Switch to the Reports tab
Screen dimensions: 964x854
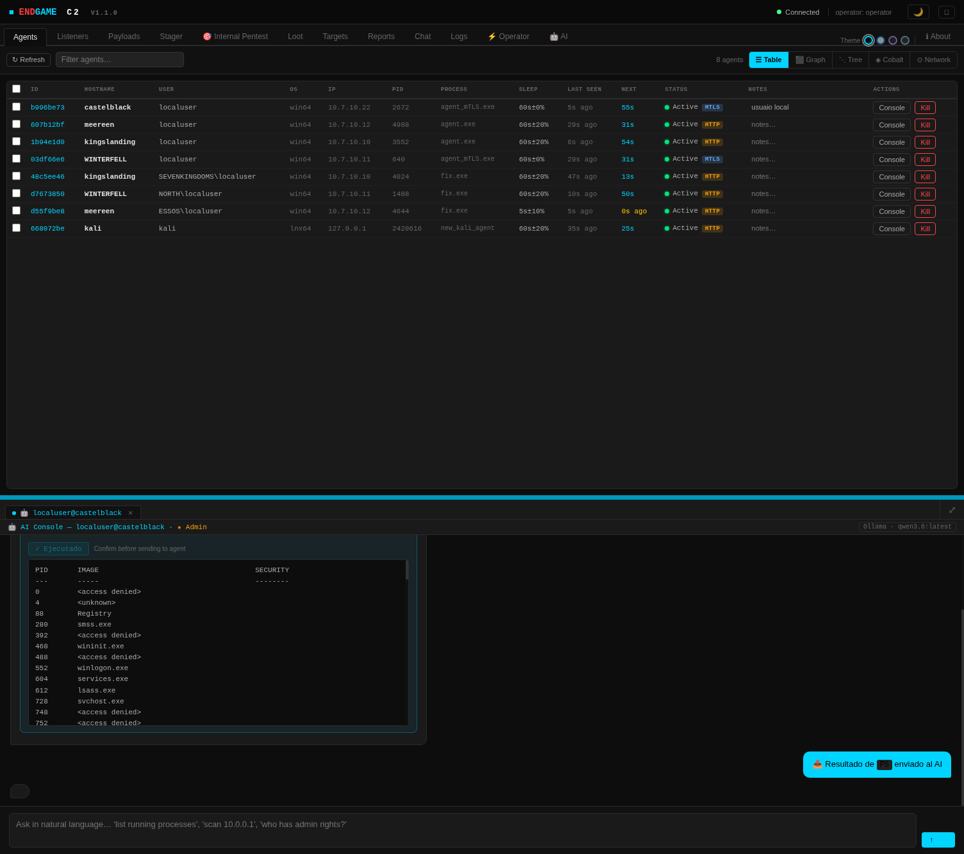coord(381,37)
